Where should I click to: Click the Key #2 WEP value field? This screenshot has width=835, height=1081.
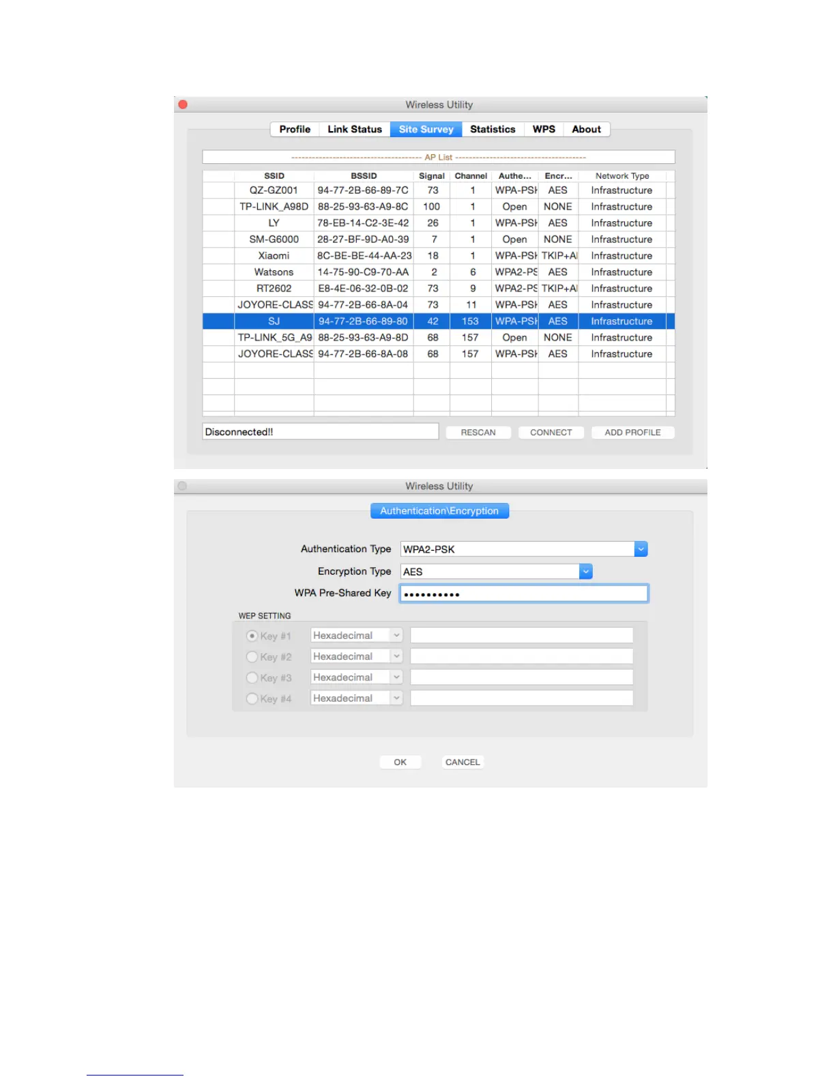pos(522,656)
